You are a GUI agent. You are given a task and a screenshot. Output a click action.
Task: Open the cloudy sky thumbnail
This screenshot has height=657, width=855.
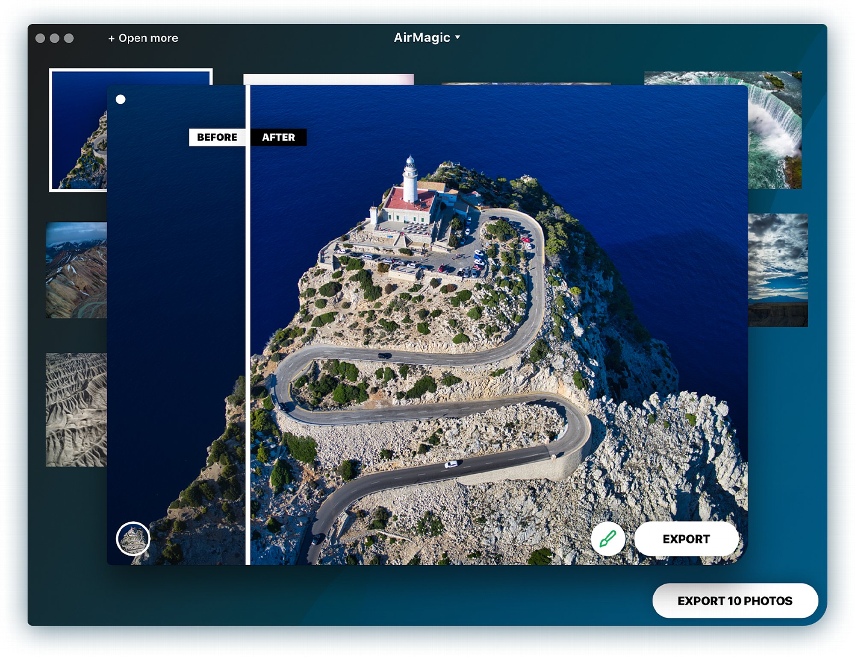click(x=778, y=270)
